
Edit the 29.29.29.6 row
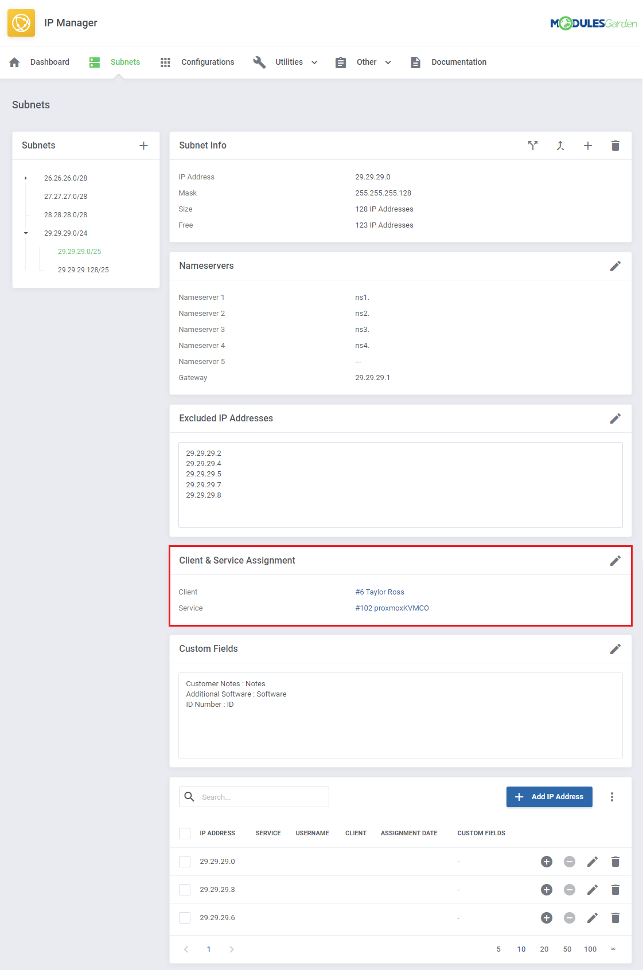[x=593, y=918]
